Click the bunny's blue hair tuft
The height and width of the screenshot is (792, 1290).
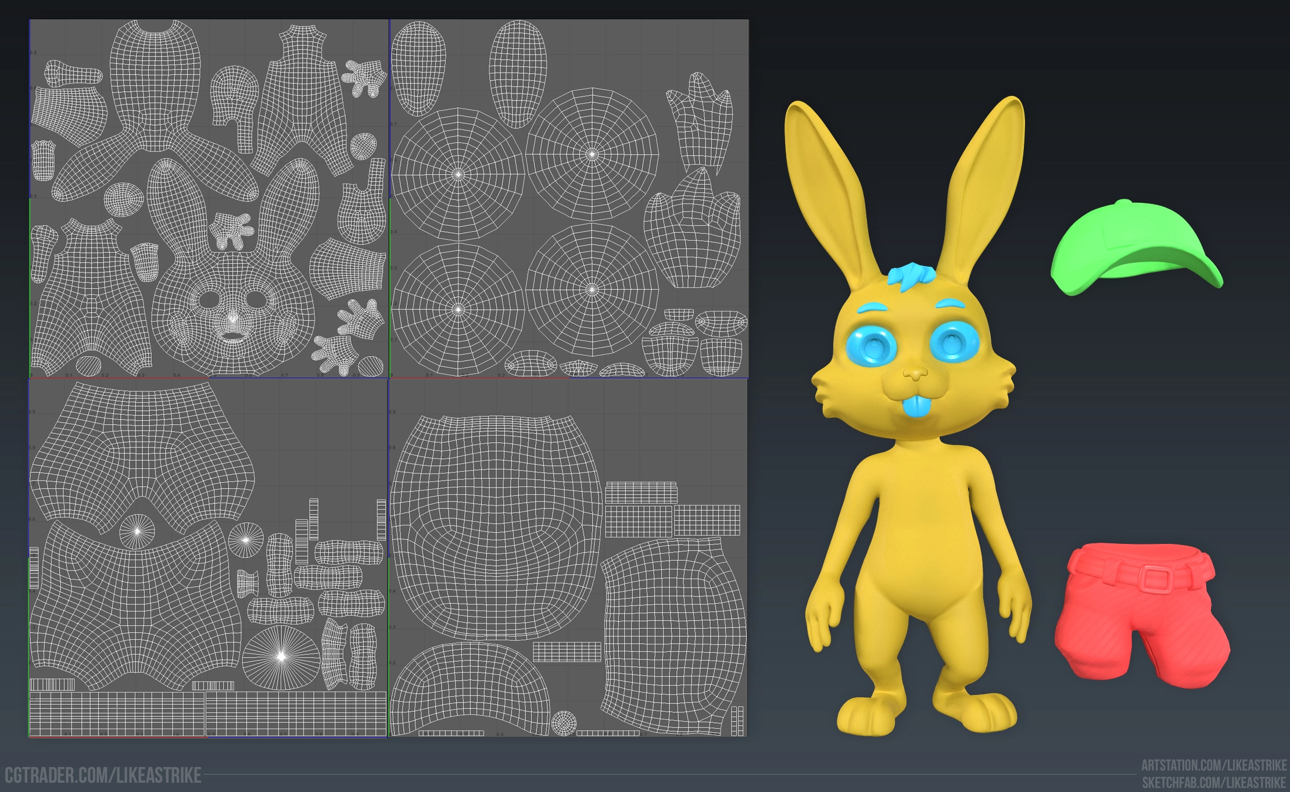[911, 277]
